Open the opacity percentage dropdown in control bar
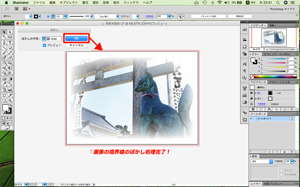Viewport: 300px width, 187px height. 169,17
